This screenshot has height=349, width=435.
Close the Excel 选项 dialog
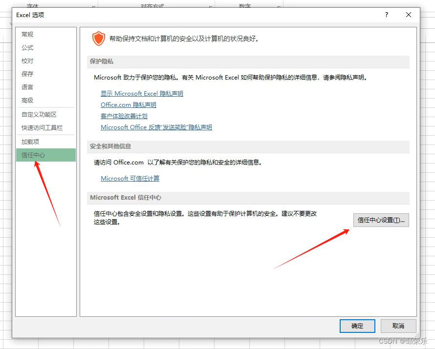pos(409,15)
